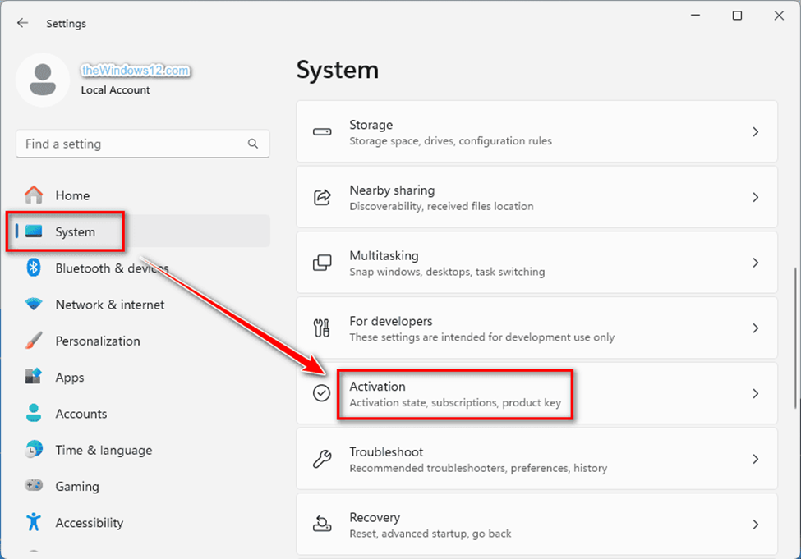The height and width of the screenshot is (559, 801).
Task: Open Troubleshoot settings row
Action: [537, 459]
